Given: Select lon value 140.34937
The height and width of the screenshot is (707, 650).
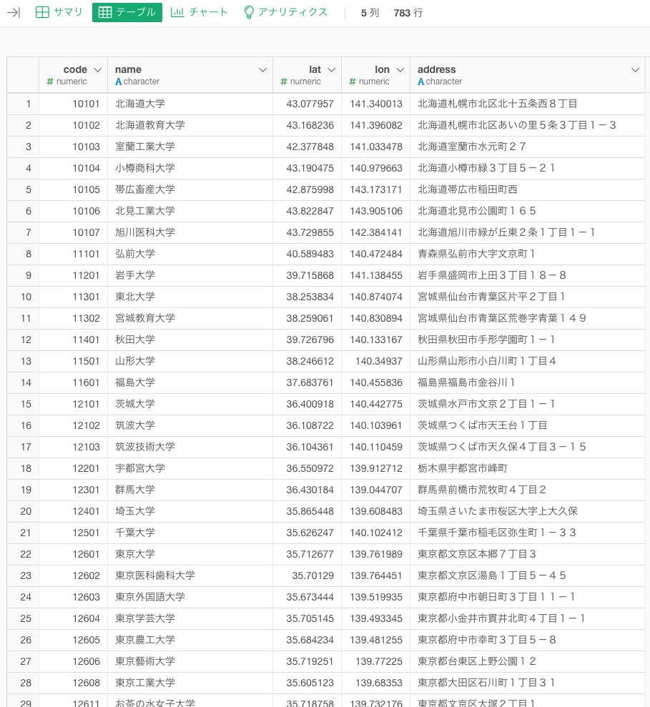Looking at the screenshot, I should point(375,361).
